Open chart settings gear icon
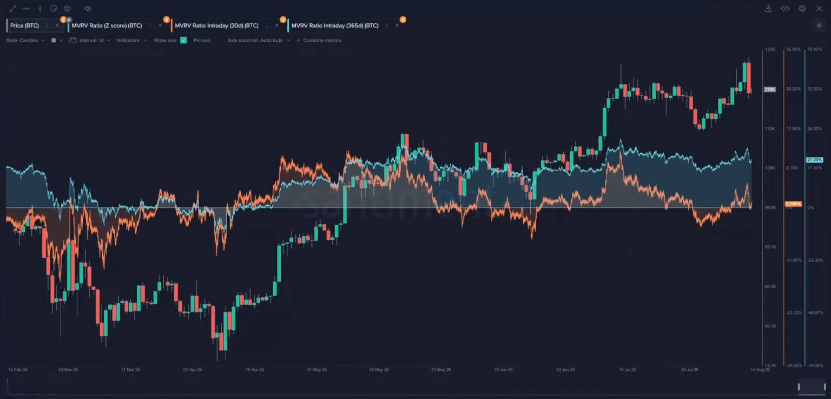The height and width of the screenshot is (399, 831). pos(802,9)
